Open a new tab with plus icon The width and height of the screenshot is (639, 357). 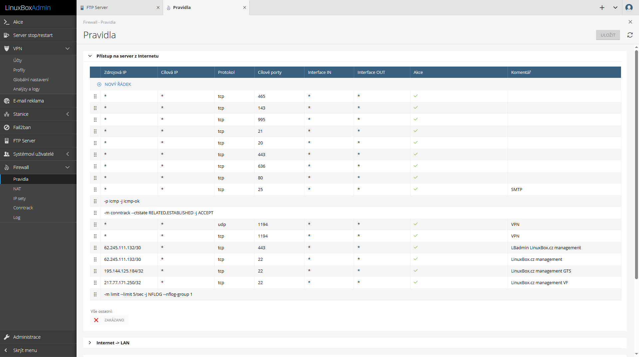(x=602, y=7)
